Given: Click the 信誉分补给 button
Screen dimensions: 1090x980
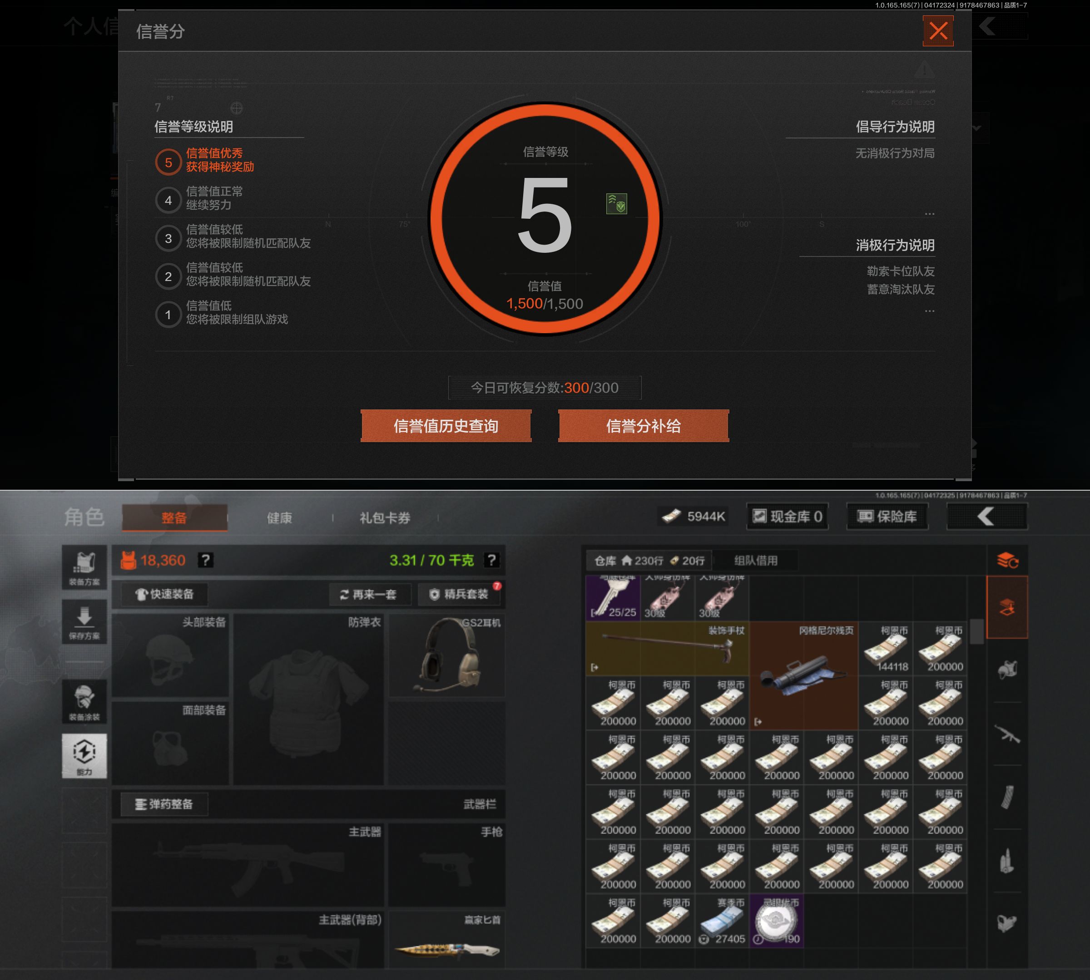Looking at the screenshot, I should [x=644, y=426].
